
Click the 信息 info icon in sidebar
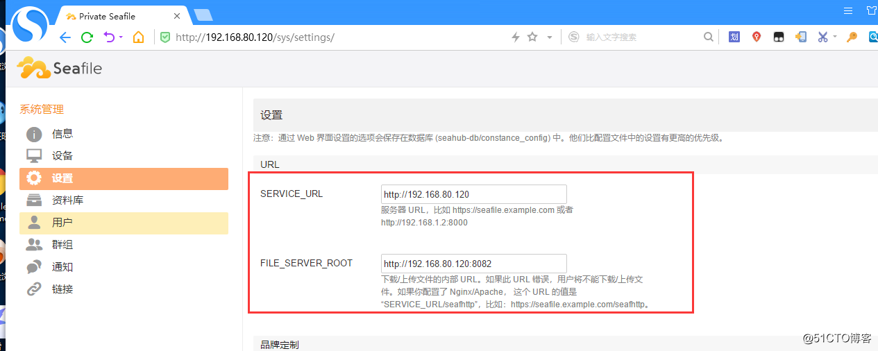34,134
